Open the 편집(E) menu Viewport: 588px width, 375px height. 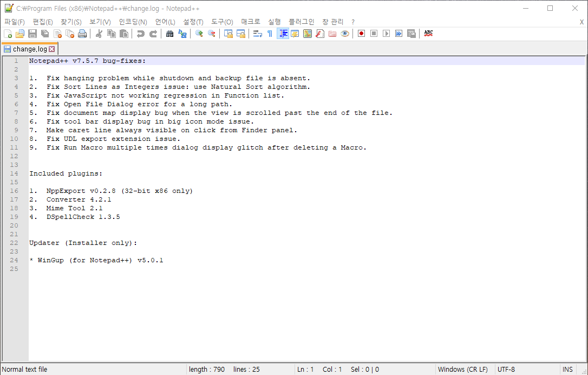tap(43, 22)
